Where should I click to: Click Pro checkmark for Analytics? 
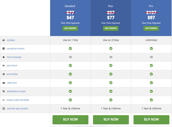pos(151,83)
